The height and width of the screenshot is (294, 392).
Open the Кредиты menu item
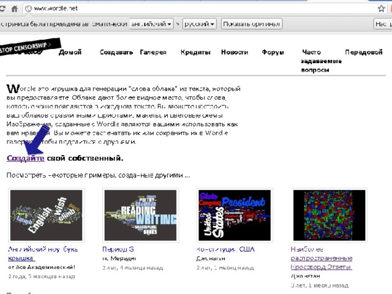point(195,52)
